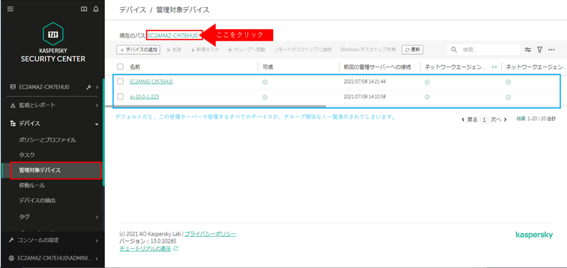Screen dimensions: 567x268
Task: Sort by 名前 column header
Action: click(x=135, y=67)
